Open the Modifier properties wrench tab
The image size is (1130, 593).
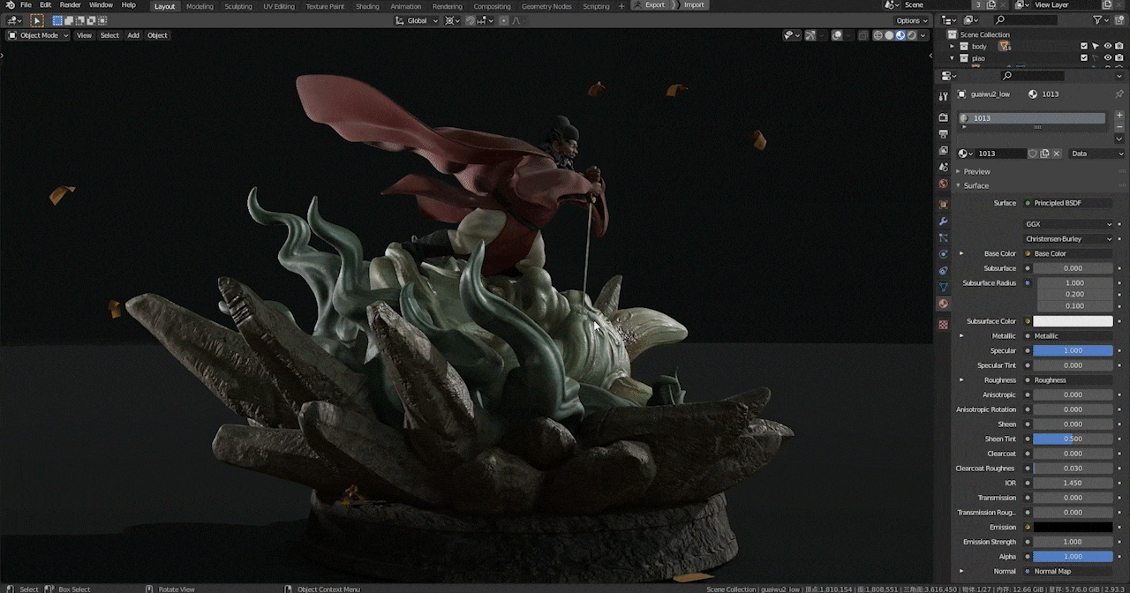tap(943, 221)
